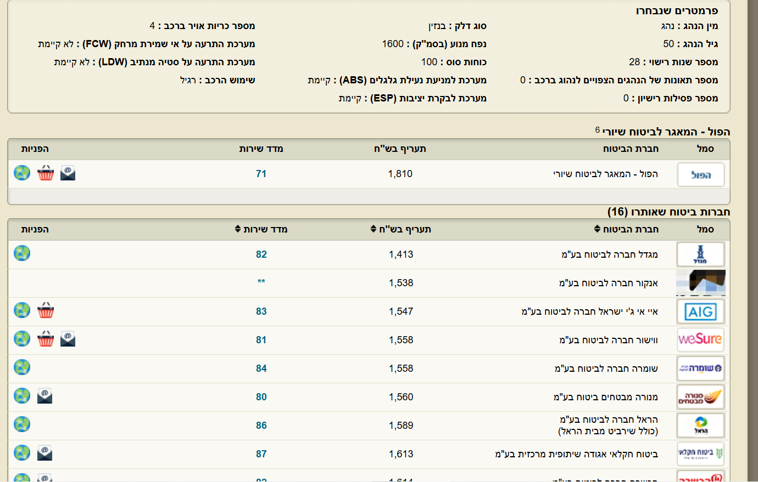This screenshot has height=482, width=758.
Task: Open service index 82 link for מגדל
Action: tap(261, 254)
